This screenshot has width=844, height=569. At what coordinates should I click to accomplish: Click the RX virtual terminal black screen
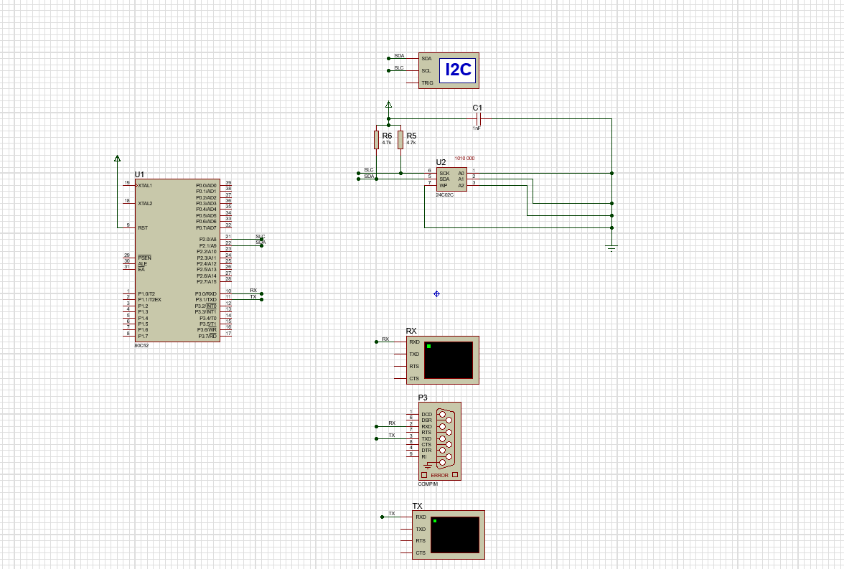click(449, 360)
